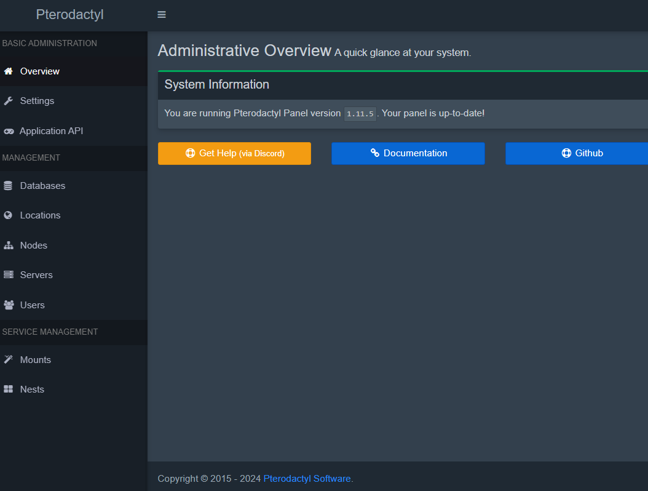Toggle the sidebar with the hamburger icon
Image resolution: width=648 pixels, height=491 pixels.
point(162,15)
